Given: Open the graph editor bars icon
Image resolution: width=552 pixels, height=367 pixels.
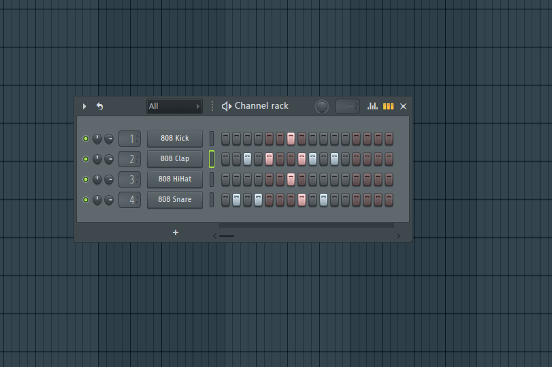Looking at the screenshot, I should point(372,106).
